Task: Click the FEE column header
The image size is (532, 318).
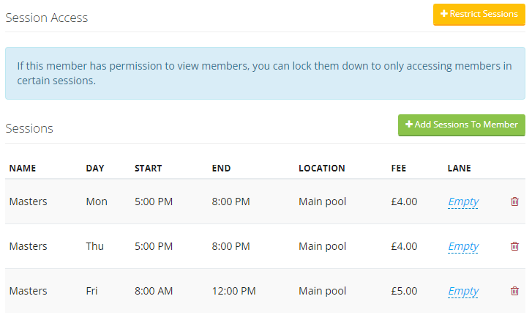Action: point(398,169)
